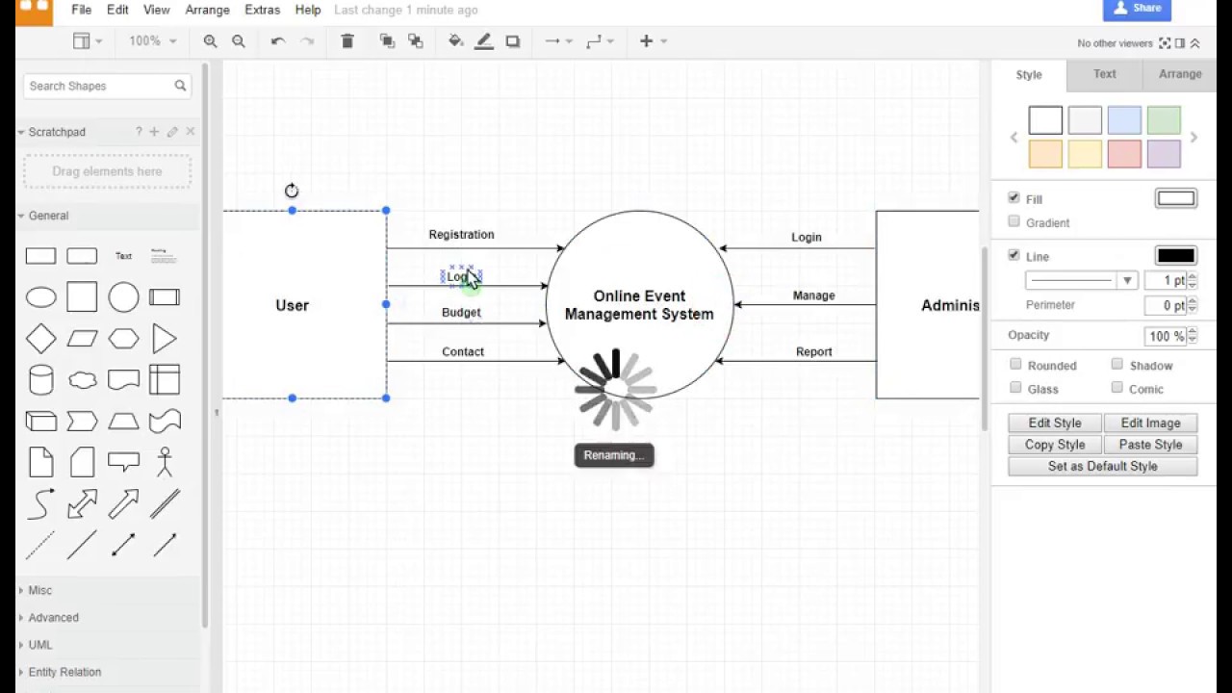The height and width of the screenshot is (693, 1232).
Task: Open the Waypoints connector dropdown
Action: pos(600,41)
